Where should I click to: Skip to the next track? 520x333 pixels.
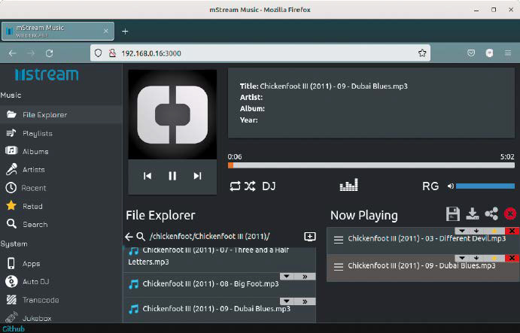click(x=197, y=176)
